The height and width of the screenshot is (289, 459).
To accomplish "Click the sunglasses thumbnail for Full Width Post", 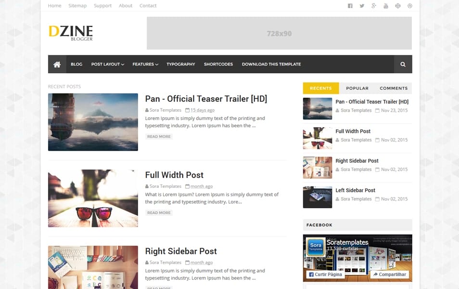I will pos(93,198).
